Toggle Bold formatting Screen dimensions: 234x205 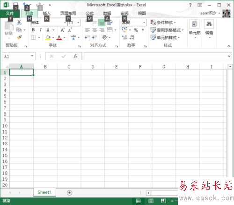[x=33, y=30]
